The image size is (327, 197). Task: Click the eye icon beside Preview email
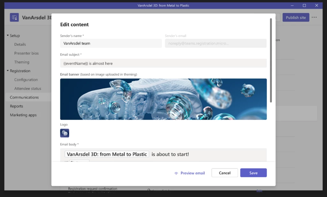click(176, 173)
